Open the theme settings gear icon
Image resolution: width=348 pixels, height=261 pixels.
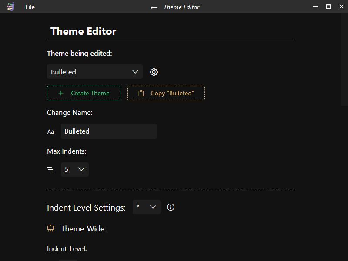coord(154,71)
